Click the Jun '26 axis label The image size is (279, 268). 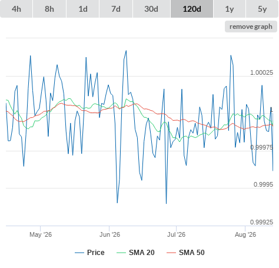[109, 234]
